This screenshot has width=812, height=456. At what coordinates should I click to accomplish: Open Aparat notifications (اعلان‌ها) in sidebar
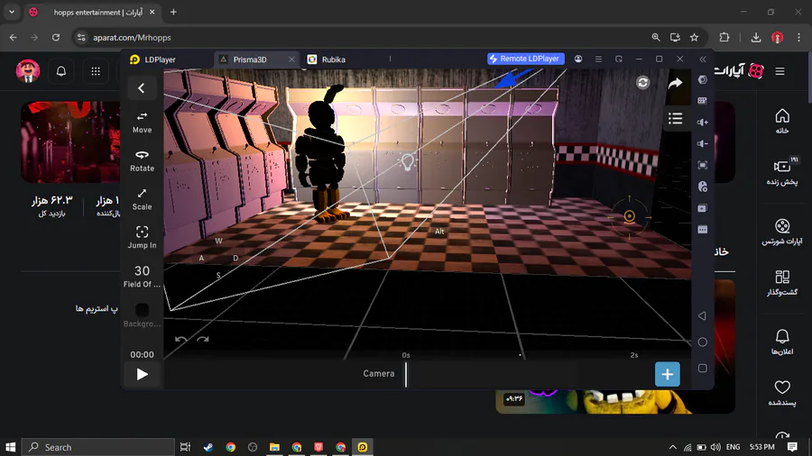pos(782,342)
